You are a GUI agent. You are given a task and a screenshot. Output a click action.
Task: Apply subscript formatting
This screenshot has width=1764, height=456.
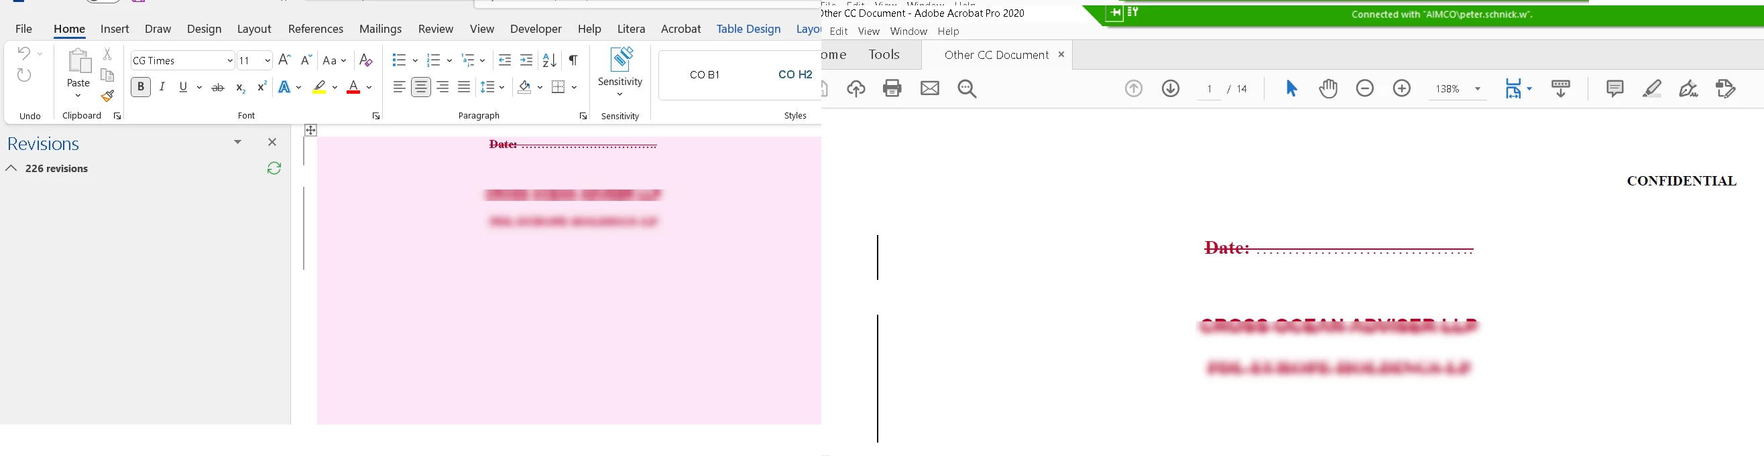[x=240, y=88]
